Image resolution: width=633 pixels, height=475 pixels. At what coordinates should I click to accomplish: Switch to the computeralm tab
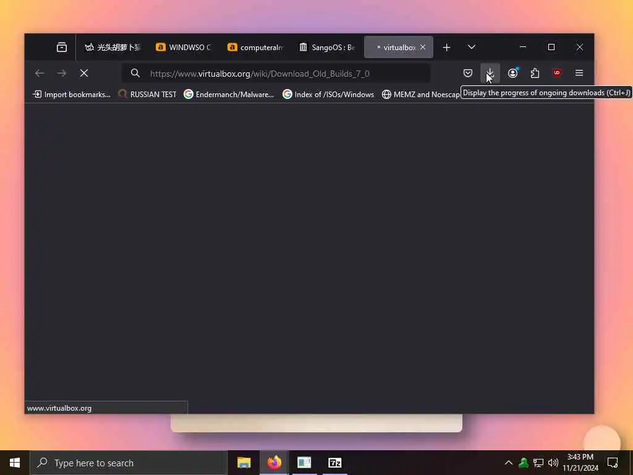pos(255,47)
